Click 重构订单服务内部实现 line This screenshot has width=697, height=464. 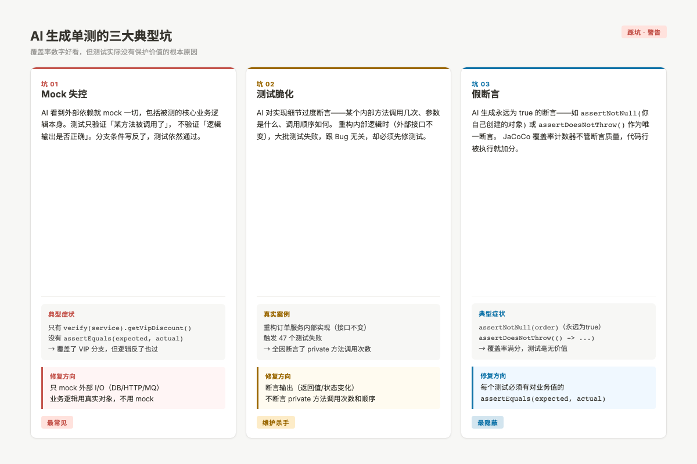[315, 328]
